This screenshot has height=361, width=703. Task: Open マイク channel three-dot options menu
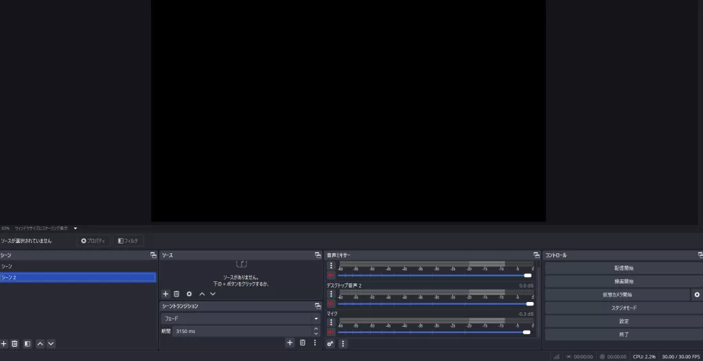pos(331,323)
